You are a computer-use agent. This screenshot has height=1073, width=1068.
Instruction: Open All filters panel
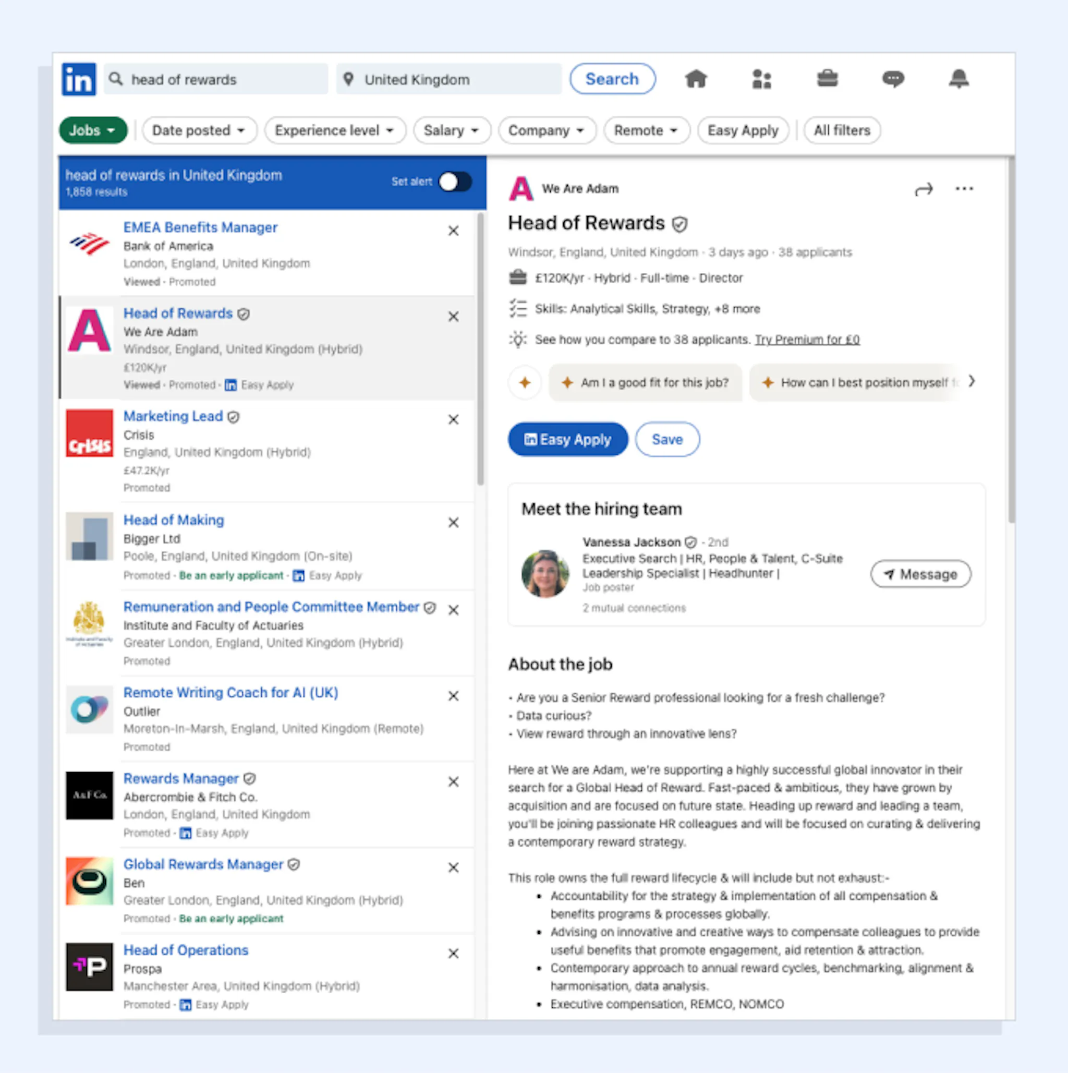842,130
